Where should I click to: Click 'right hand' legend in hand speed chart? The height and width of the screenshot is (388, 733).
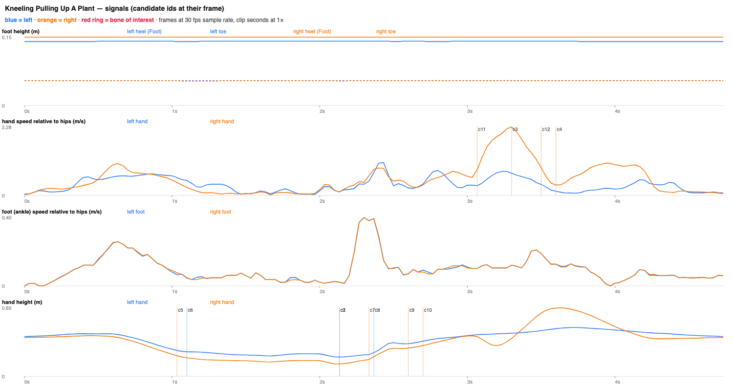click(x=222, y=122)
